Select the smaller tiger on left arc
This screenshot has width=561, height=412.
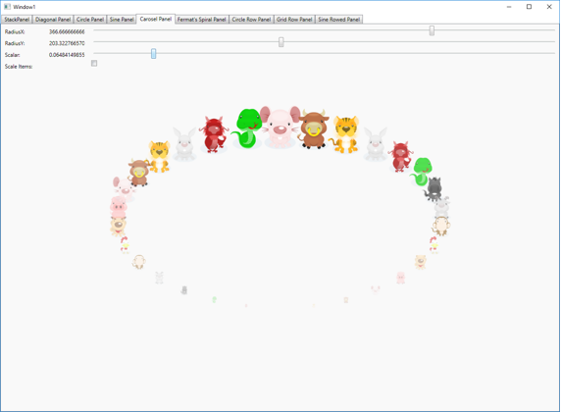[x=159, y=156]
